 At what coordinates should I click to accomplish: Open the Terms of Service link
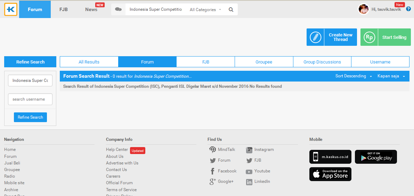pyautogui.click(x=121, y=190)
